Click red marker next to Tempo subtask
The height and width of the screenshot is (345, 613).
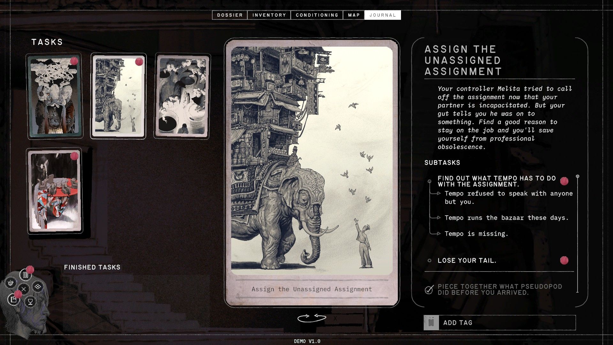coord(564,181)
